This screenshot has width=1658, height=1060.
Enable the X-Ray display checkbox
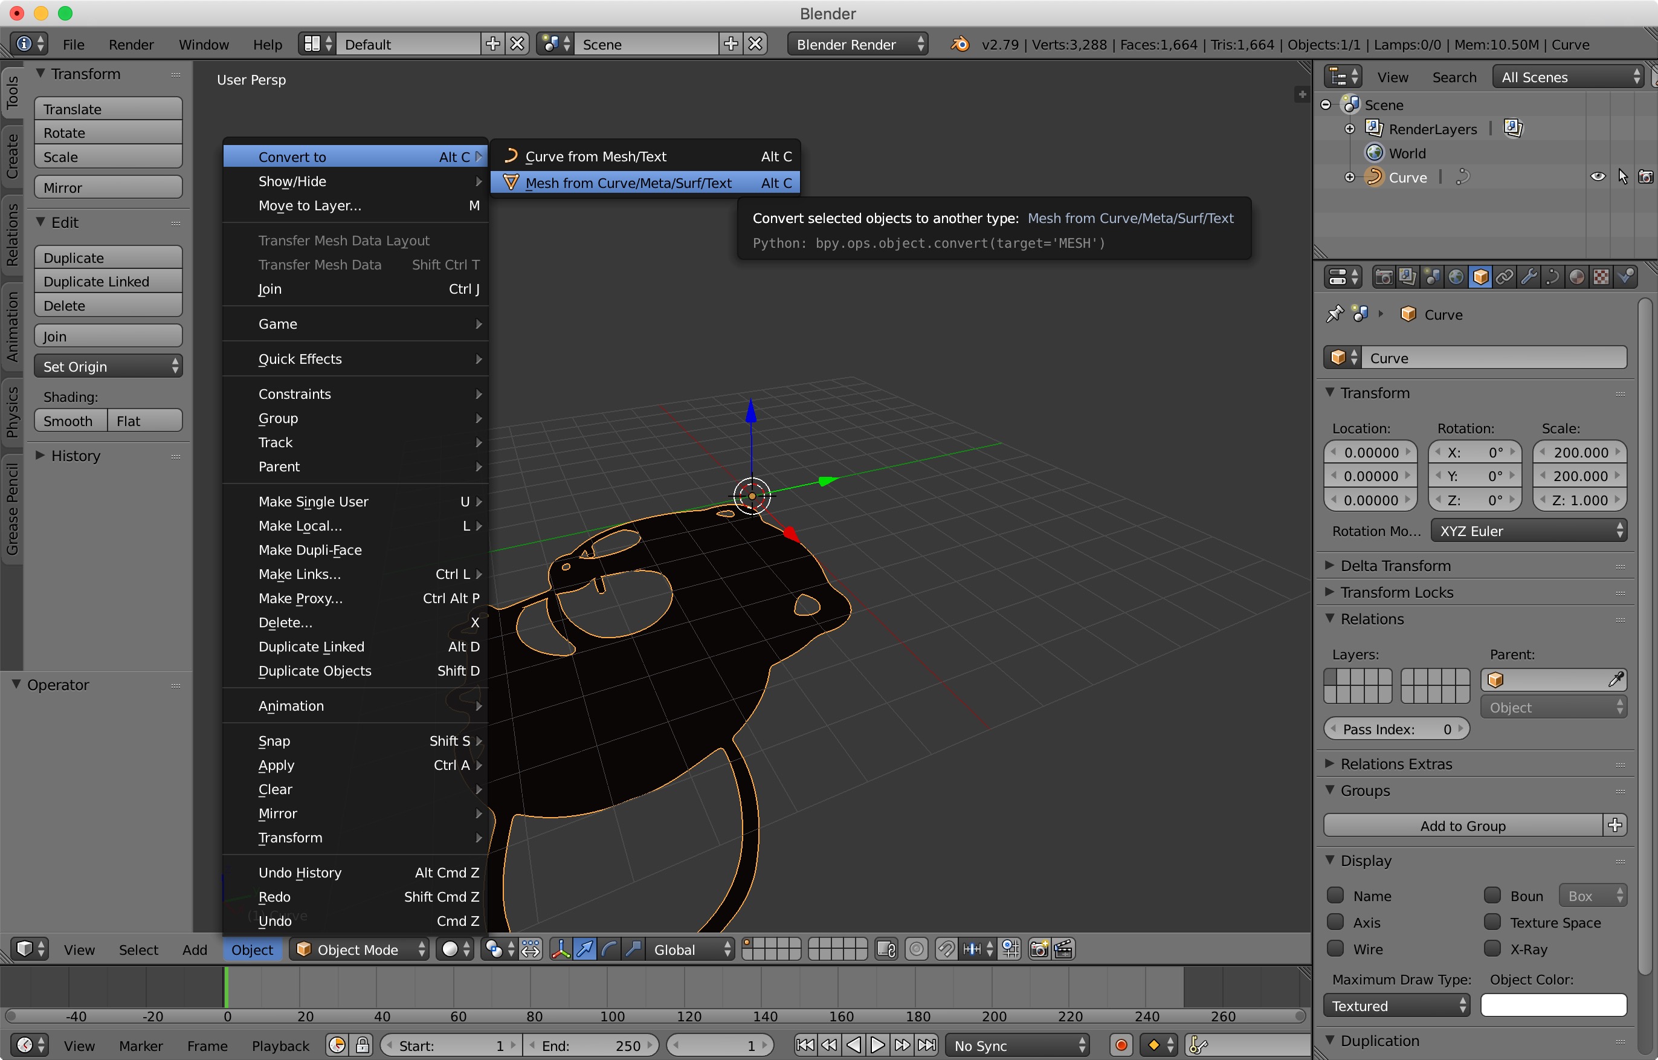1492,948
